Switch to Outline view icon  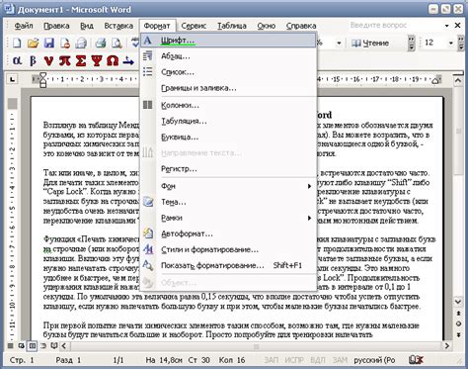[43, 346]
